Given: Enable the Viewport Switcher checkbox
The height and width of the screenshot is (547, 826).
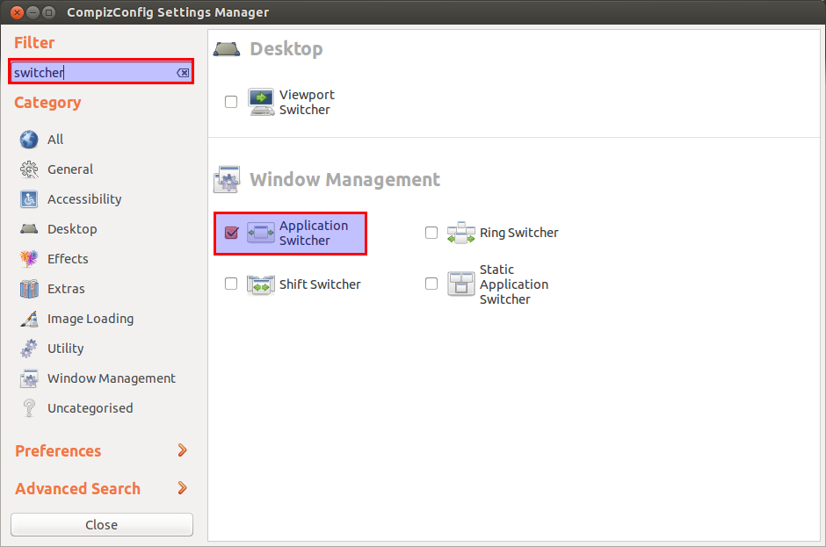Looking at the screenshot, I should click(x=231, y=102).
